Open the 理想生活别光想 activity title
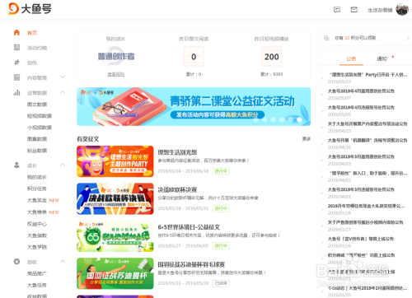The height and width of the screenshot is (298, 412). [177, 152]
